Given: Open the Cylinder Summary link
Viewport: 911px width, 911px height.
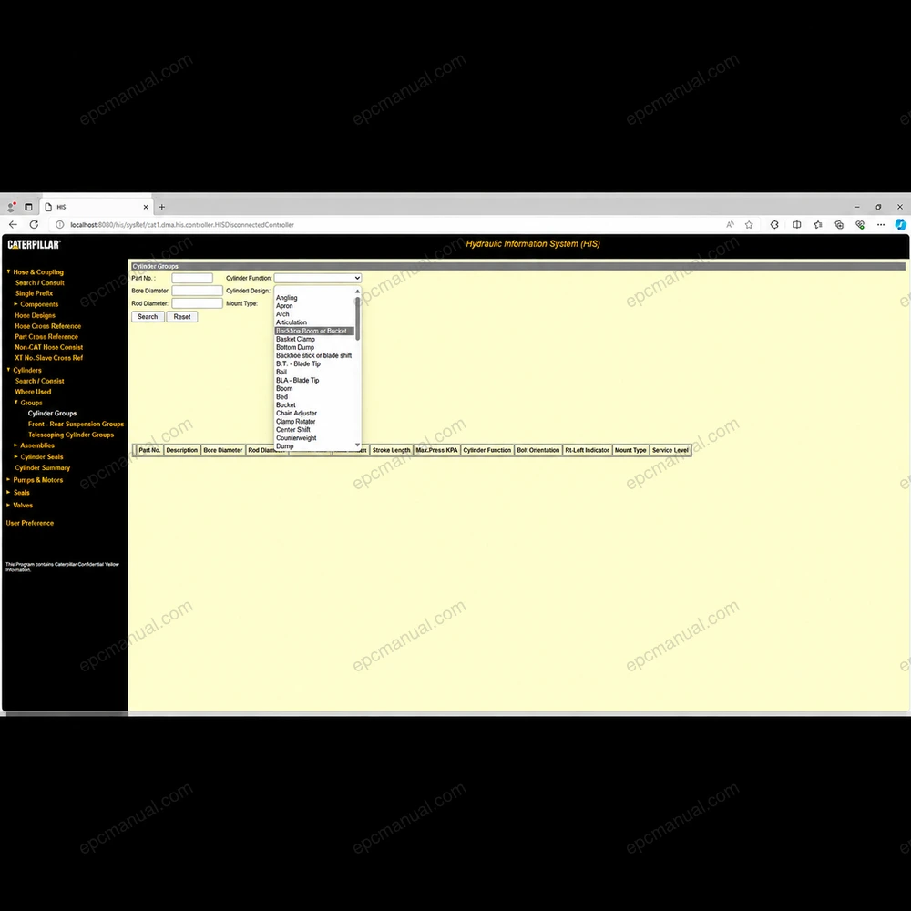Looking at the screenshot, I should click(x=43, y=468).
